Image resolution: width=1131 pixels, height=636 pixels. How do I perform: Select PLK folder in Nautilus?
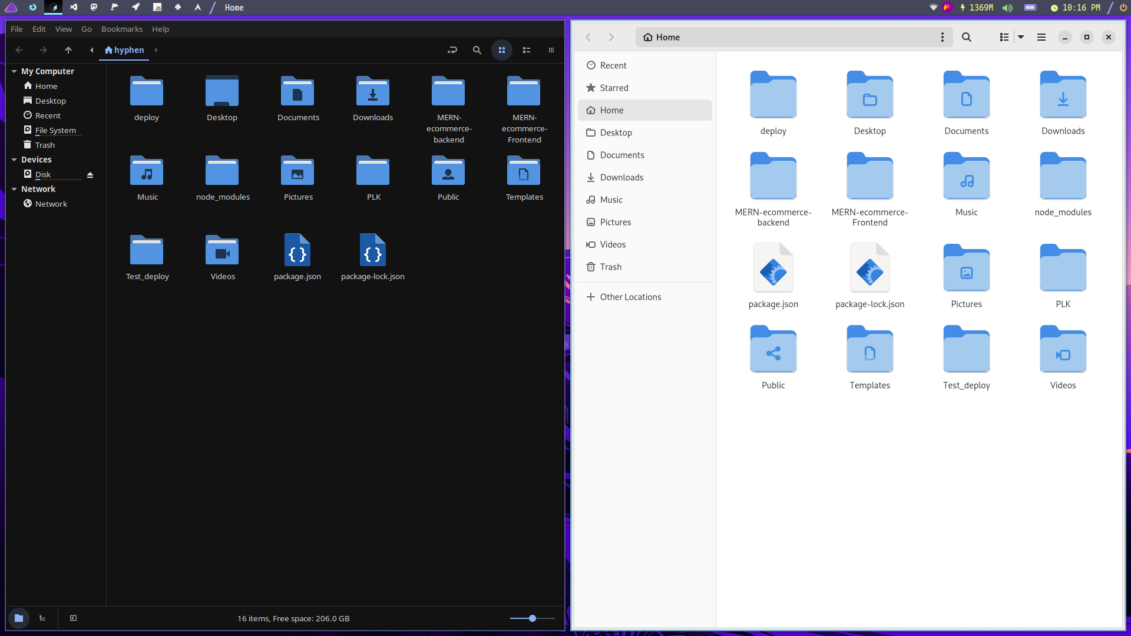click(x=1063, y=276)
